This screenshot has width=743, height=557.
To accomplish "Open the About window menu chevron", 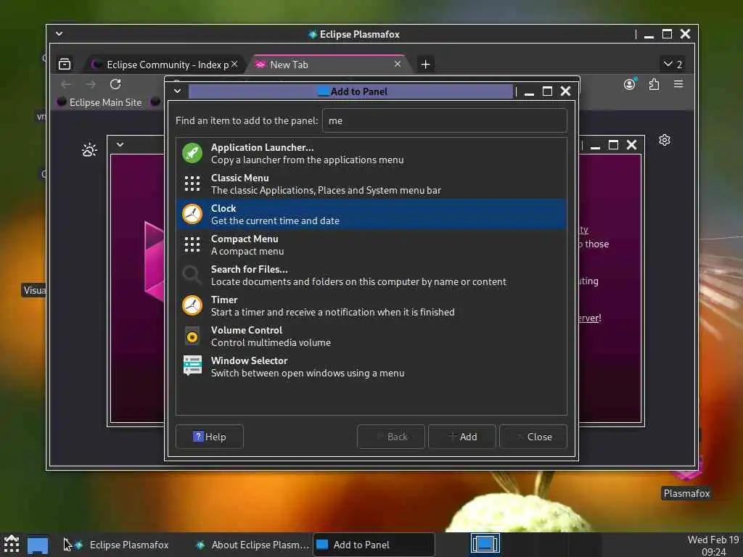I will pyautogui.click(x=120, y=145).
